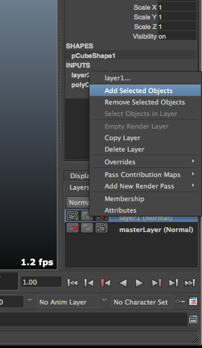Open masterLayer render settings icon

[102, 228]
